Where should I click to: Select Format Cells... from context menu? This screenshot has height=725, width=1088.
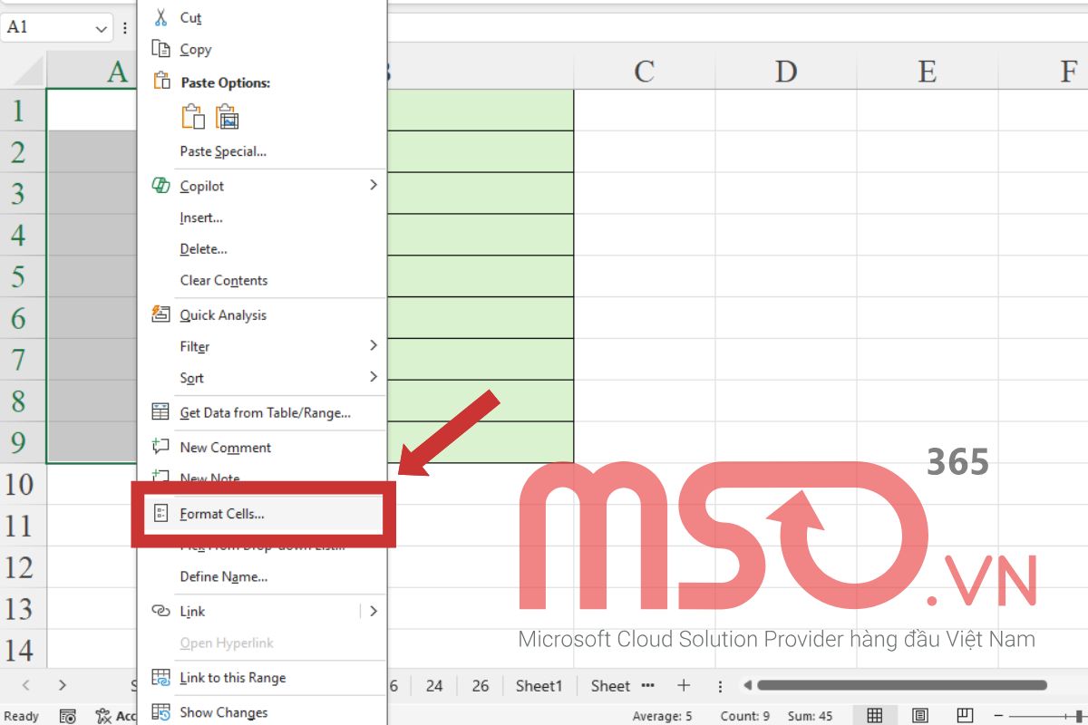tap(261, 514)
